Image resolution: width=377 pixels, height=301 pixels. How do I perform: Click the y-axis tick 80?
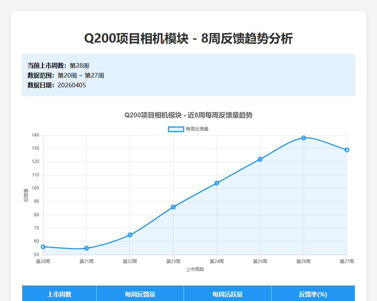pyautogui.click(x=37, y=215)
